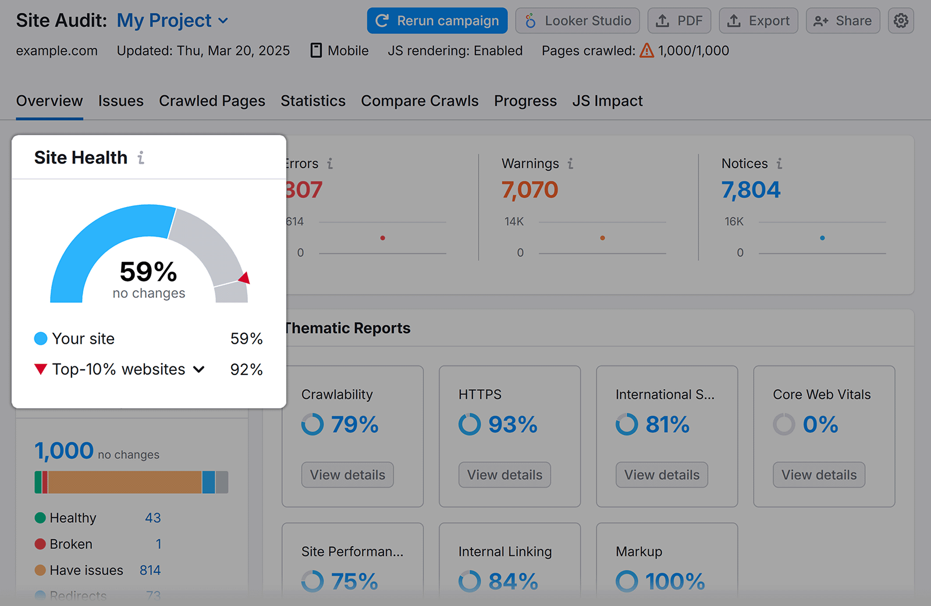This screenshot has height=606, width=931.
Task: Open the Compare Crawls tab
Action: [420, 101]
